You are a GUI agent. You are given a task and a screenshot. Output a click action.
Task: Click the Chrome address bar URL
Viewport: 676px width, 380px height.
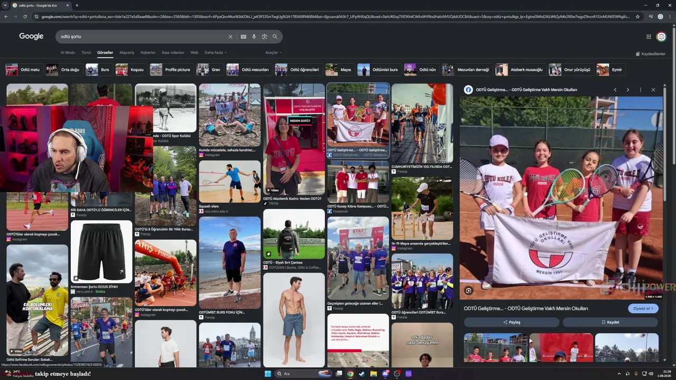coord(335,16)
